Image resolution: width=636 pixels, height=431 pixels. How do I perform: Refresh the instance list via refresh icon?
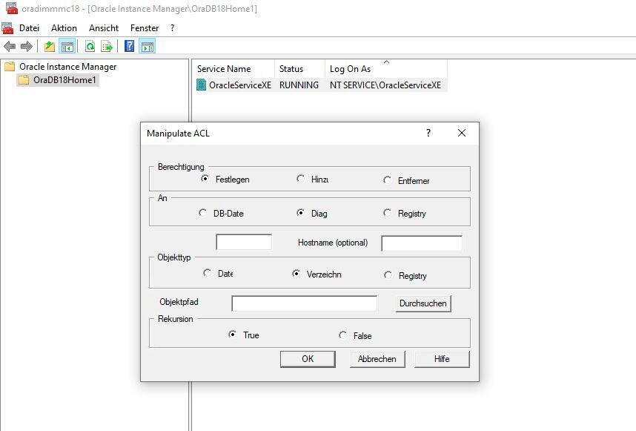[x=91, y=45]
